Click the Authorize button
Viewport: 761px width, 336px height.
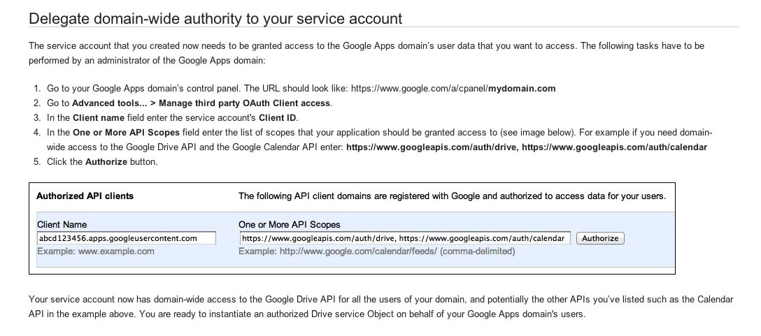pyautogui.click(x=600, y=238)
